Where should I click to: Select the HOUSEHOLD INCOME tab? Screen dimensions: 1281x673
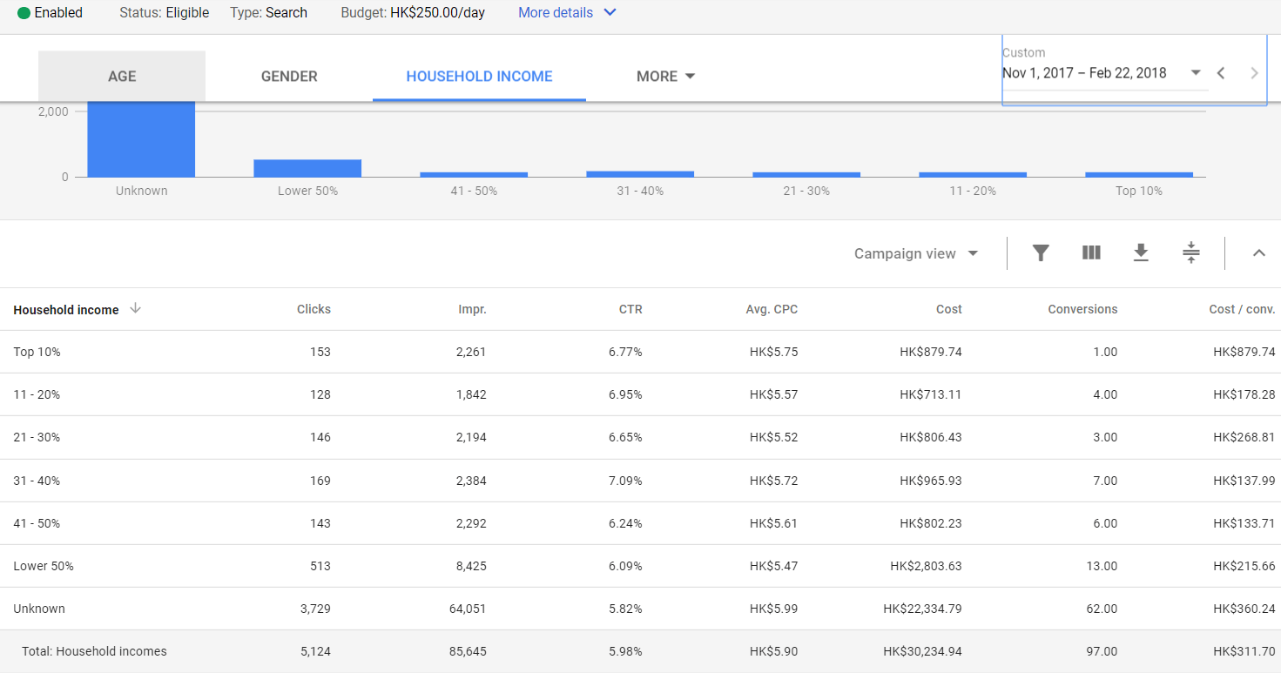(478, 77)
